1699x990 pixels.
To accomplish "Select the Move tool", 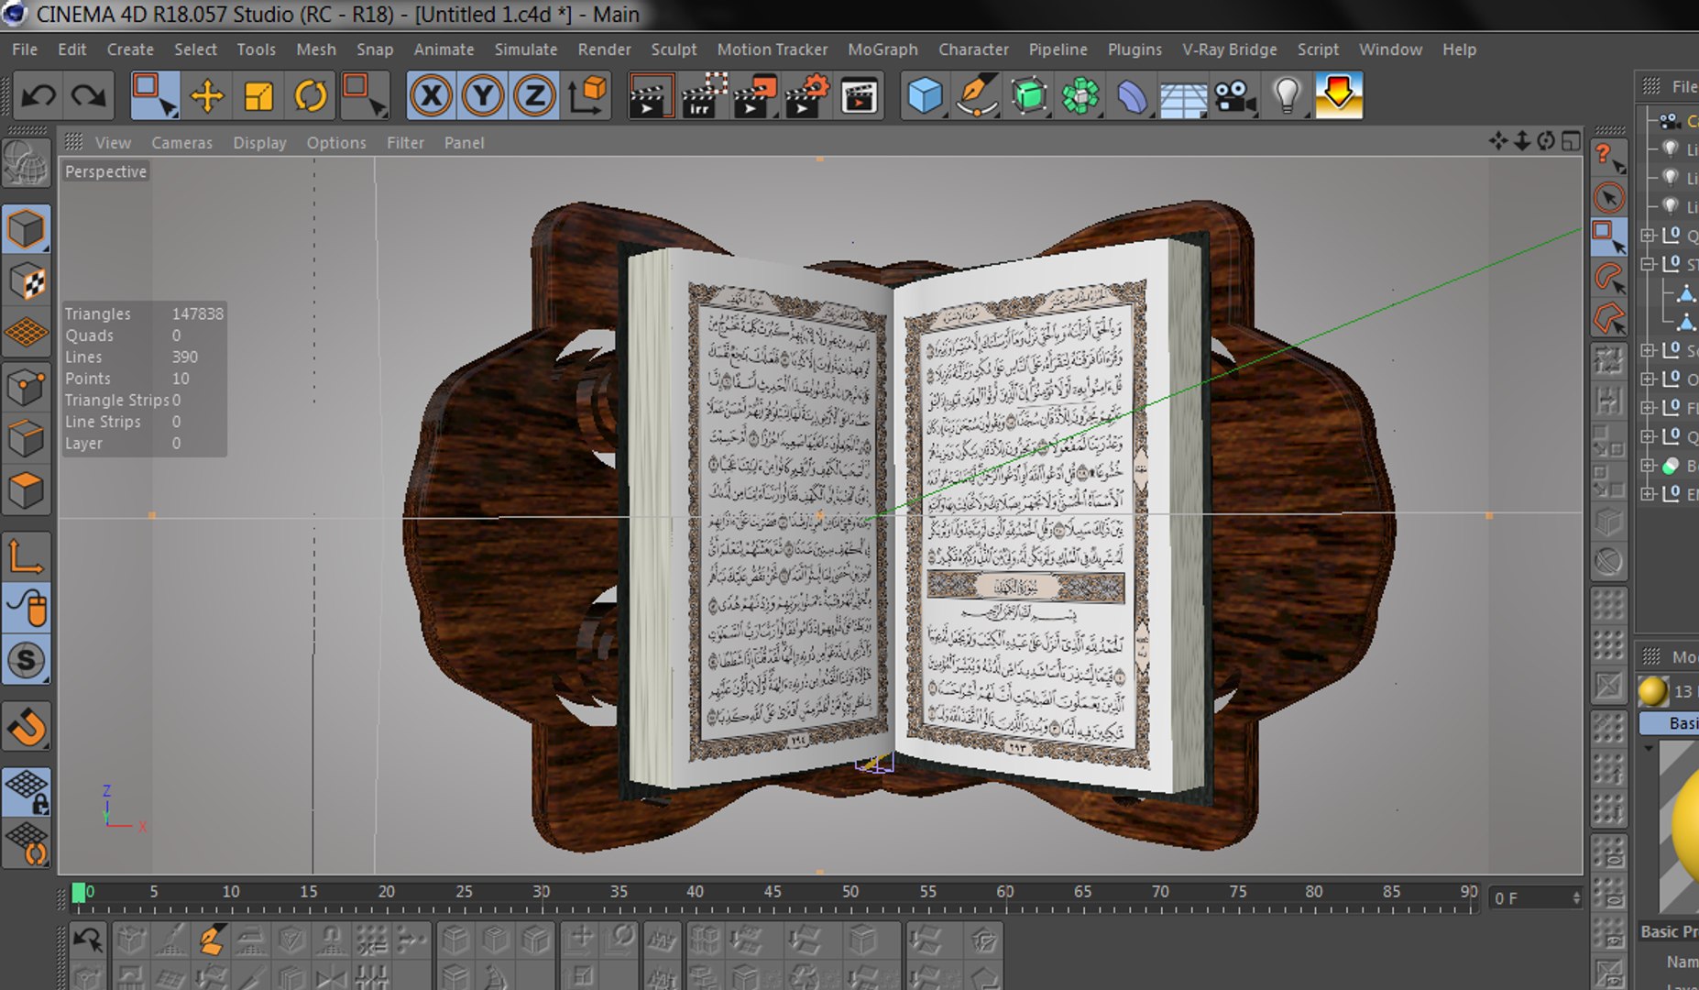I will [x=207, y=95].
